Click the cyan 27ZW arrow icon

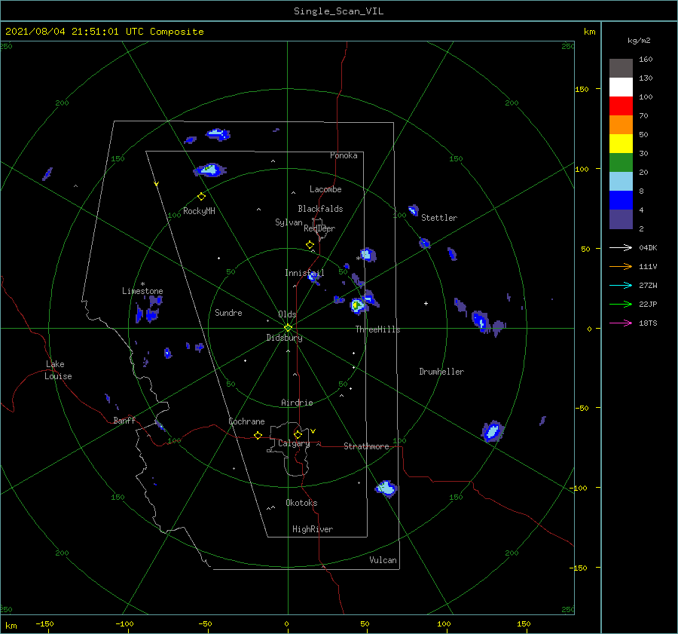tap(621, 285)
